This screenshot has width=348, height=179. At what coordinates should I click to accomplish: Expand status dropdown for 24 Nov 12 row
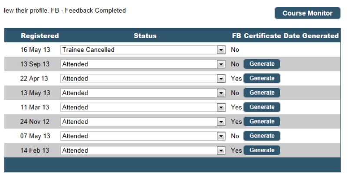[221, 121]
